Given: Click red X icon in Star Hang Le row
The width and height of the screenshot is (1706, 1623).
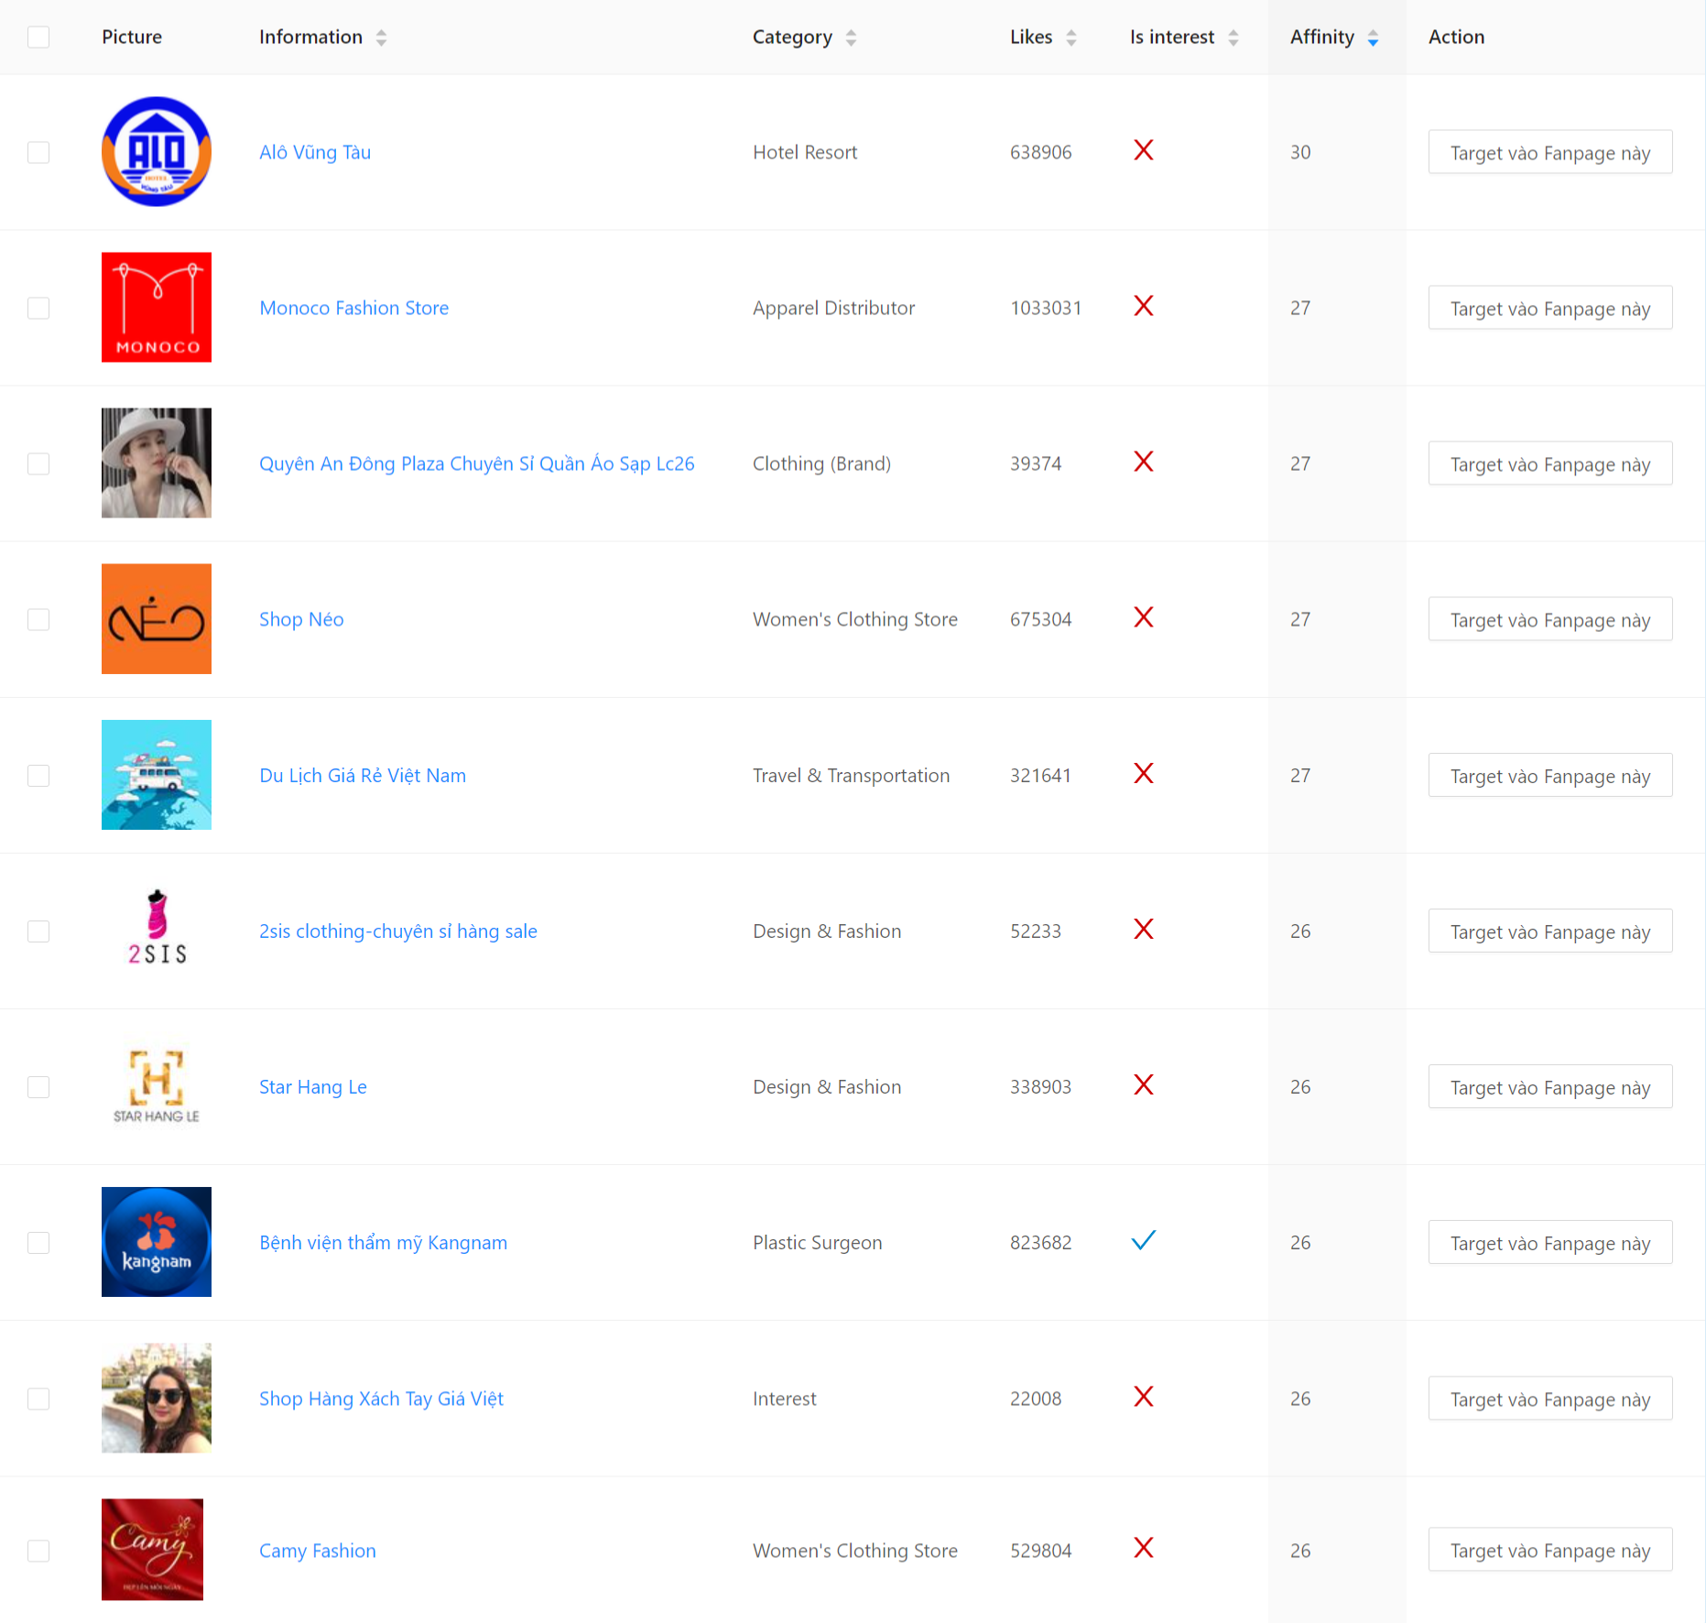Looking at the screenshot, I should coord(1144,1084).
